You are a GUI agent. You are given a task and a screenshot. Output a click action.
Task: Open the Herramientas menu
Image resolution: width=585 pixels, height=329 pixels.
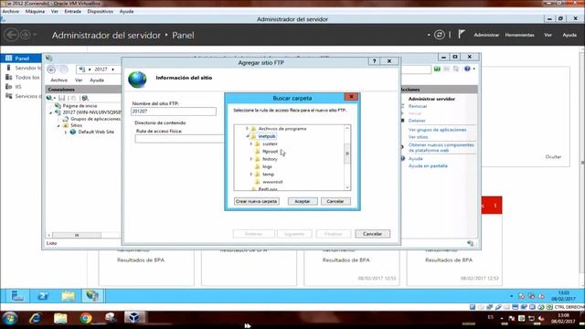(519, 35)
